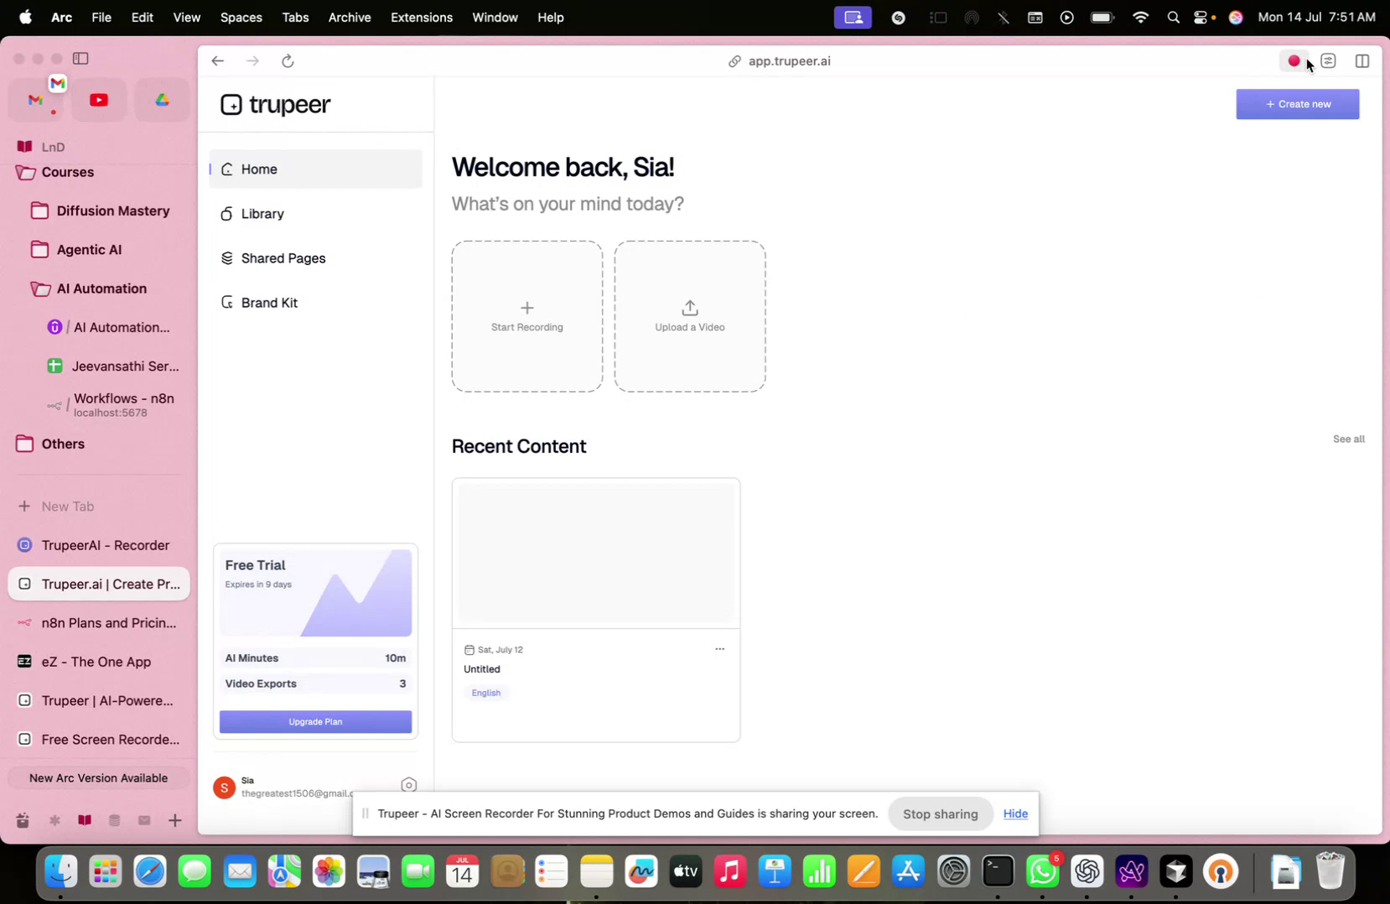Open the Extensions menu
The height and width of the screenshot is (904, 1390).
tap(421, 17)
